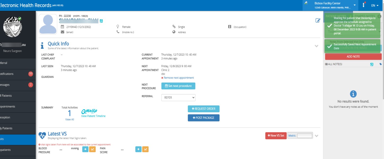Open the pain score trend chart icon

point(145,149)
